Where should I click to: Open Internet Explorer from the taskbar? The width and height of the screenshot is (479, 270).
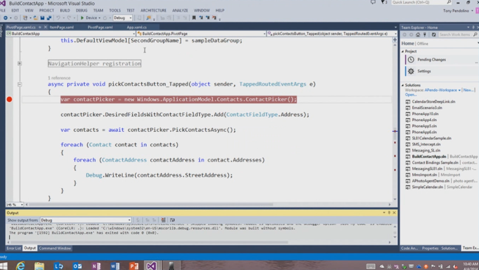tap(21, 266)
